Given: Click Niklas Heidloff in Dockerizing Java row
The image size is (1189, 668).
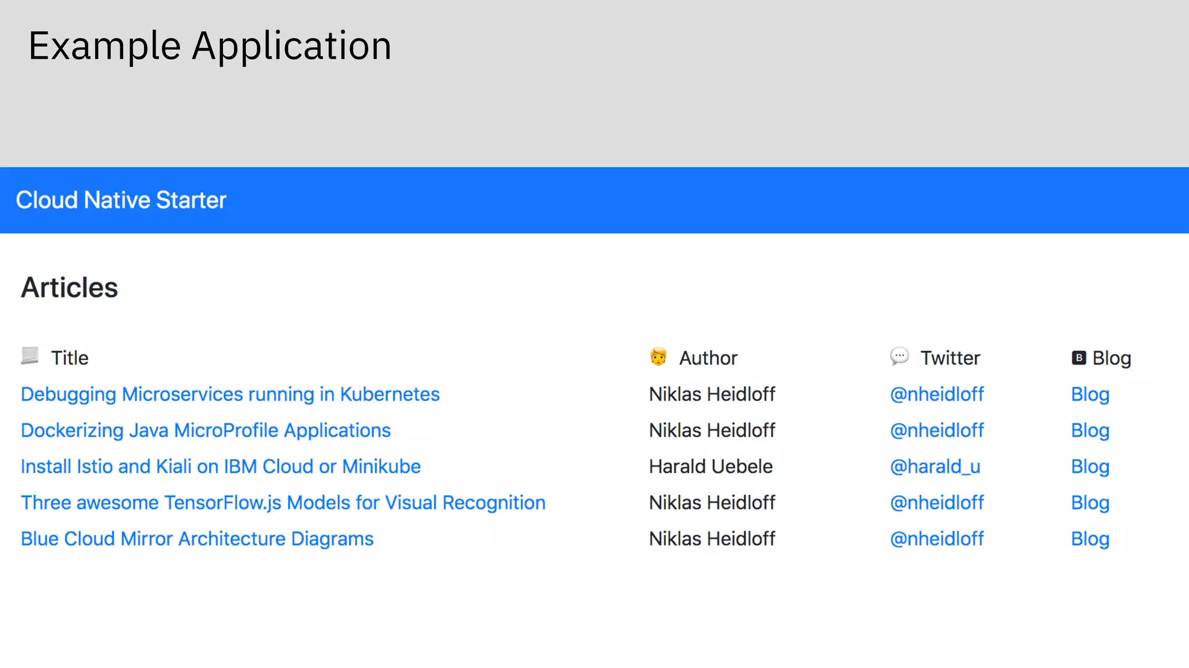Looking at the screenshot, I should click(712, 430).
